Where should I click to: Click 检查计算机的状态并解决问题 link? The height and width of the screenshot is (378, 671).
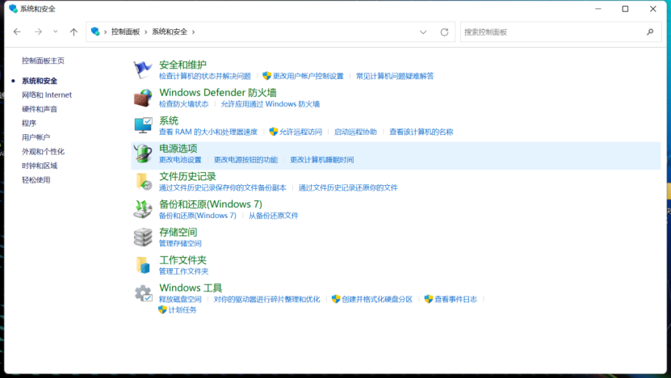click(205, 76)
